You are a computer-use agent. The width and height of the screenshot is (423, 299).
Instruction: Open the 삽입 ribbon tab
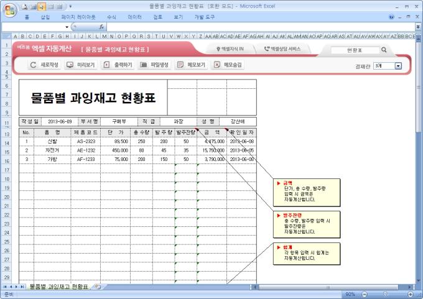(45, 17)
